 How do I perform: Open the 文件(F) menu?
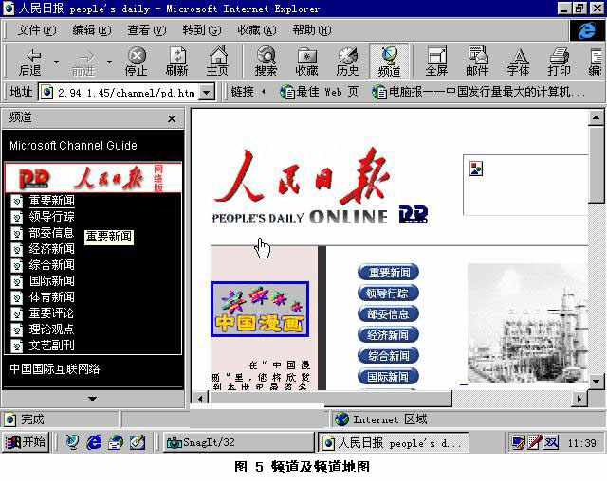pos(37,30)
